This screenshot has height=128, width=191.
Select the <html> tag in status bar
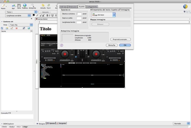pos(4,127)
